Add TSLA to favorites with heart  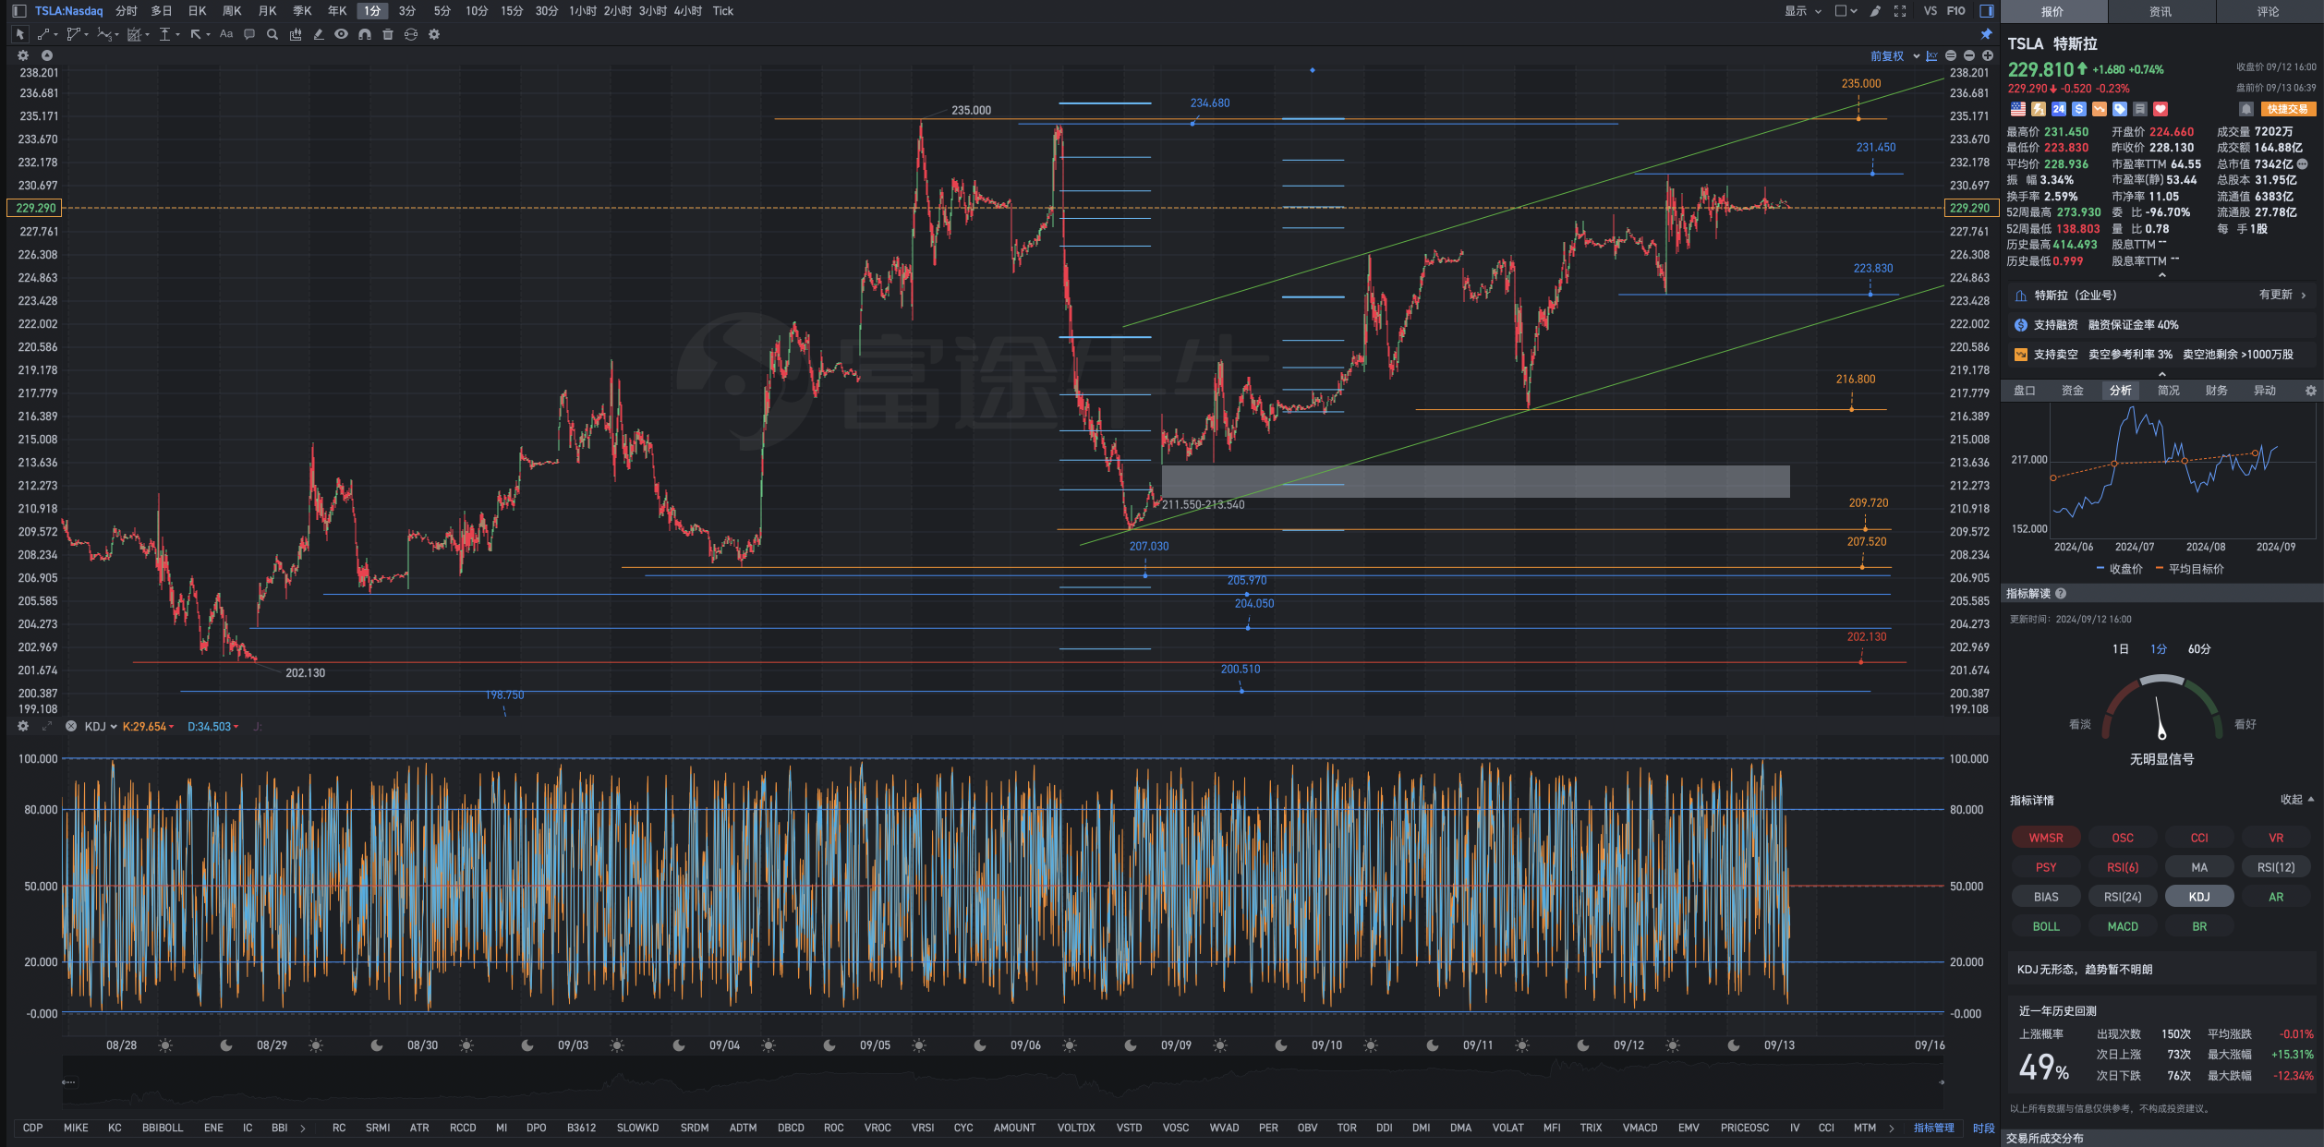click(x=2161, y=109)
